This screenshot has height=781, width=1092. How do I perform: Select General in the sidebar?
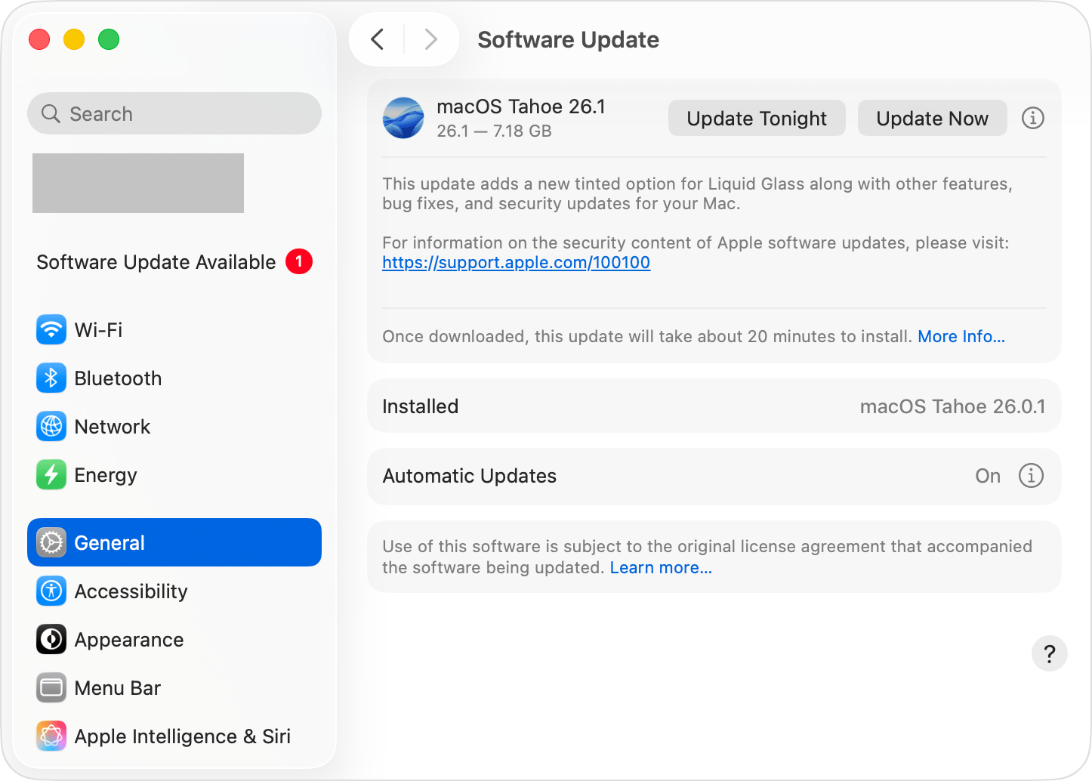click(174, 542)
